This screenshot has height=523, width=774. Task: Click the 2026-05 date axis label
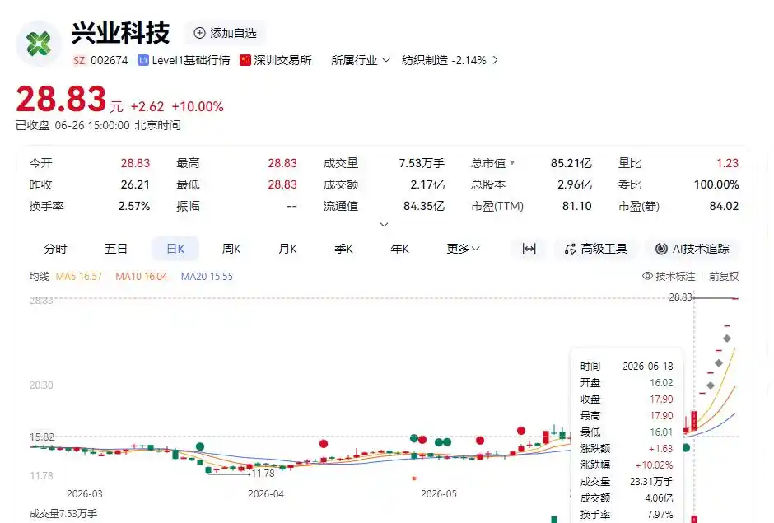click(x=438, y=493)
